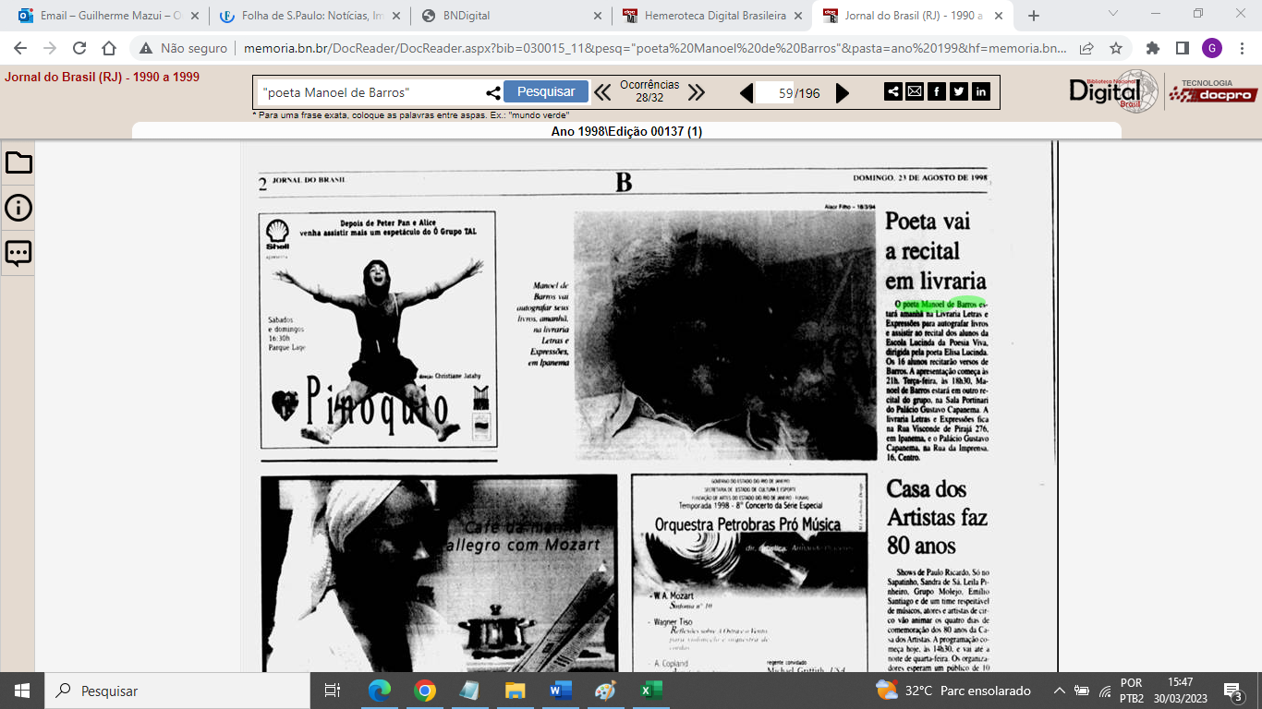Open the comments icon in sidebar

click(x=18, y=253)
